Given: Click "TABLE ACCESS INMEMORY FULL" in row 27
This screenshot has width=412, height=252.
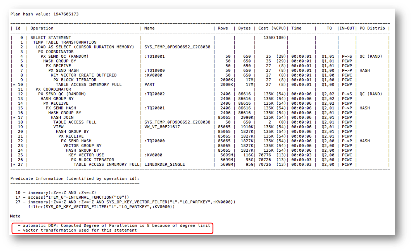Looking at the screenshot, I should click(x=106, y=164).
